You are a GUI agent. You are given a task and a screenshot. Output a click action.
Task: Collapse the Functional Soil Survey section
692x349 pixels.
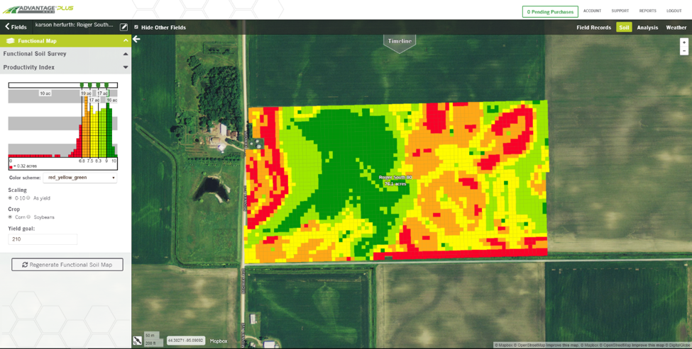126,54
